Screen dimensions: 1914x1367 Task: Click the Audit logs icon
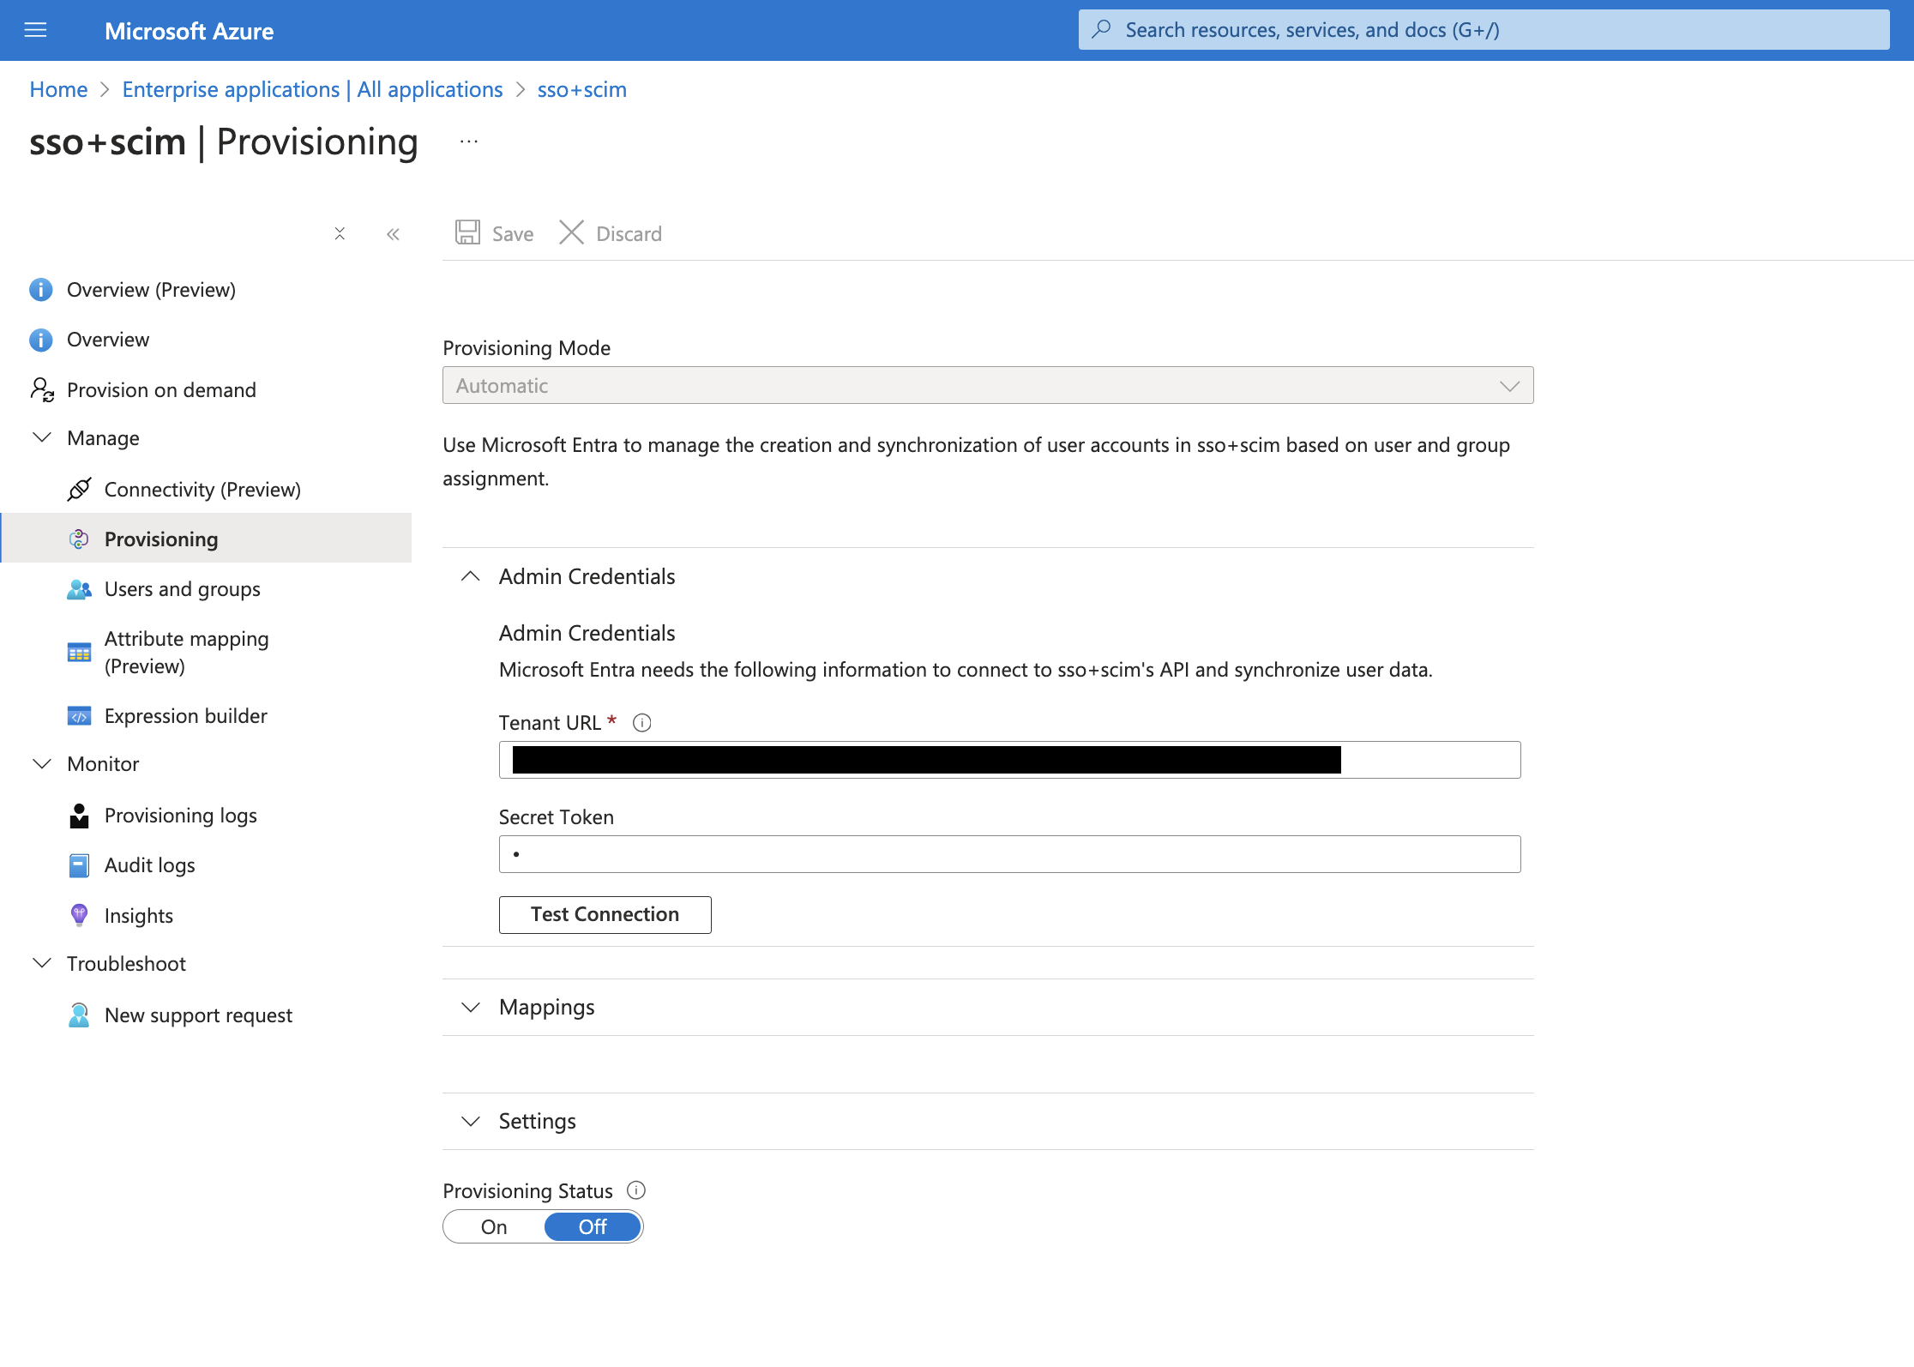click(77, 863)
